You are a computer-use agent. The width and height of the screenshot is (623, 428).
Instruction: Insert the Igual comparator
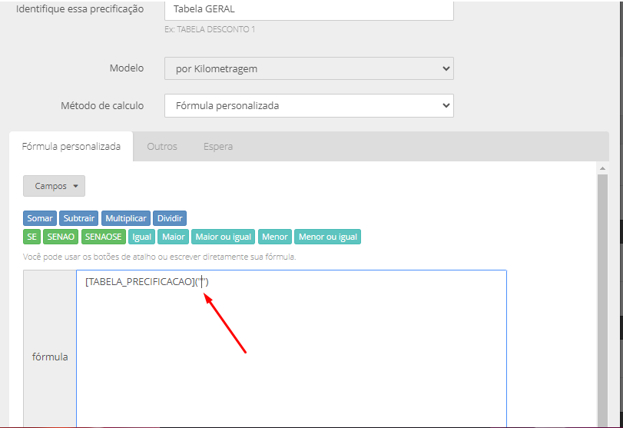click(x=142, y=237)
